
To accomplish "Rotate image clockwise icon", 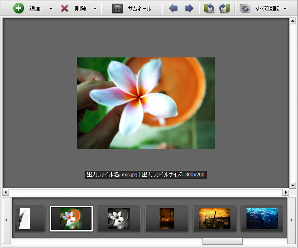I will 224,8.
